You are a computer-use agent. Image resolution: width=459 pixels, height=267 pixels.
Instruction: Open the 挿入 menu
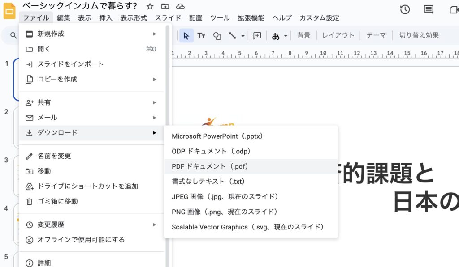point(106,18)
